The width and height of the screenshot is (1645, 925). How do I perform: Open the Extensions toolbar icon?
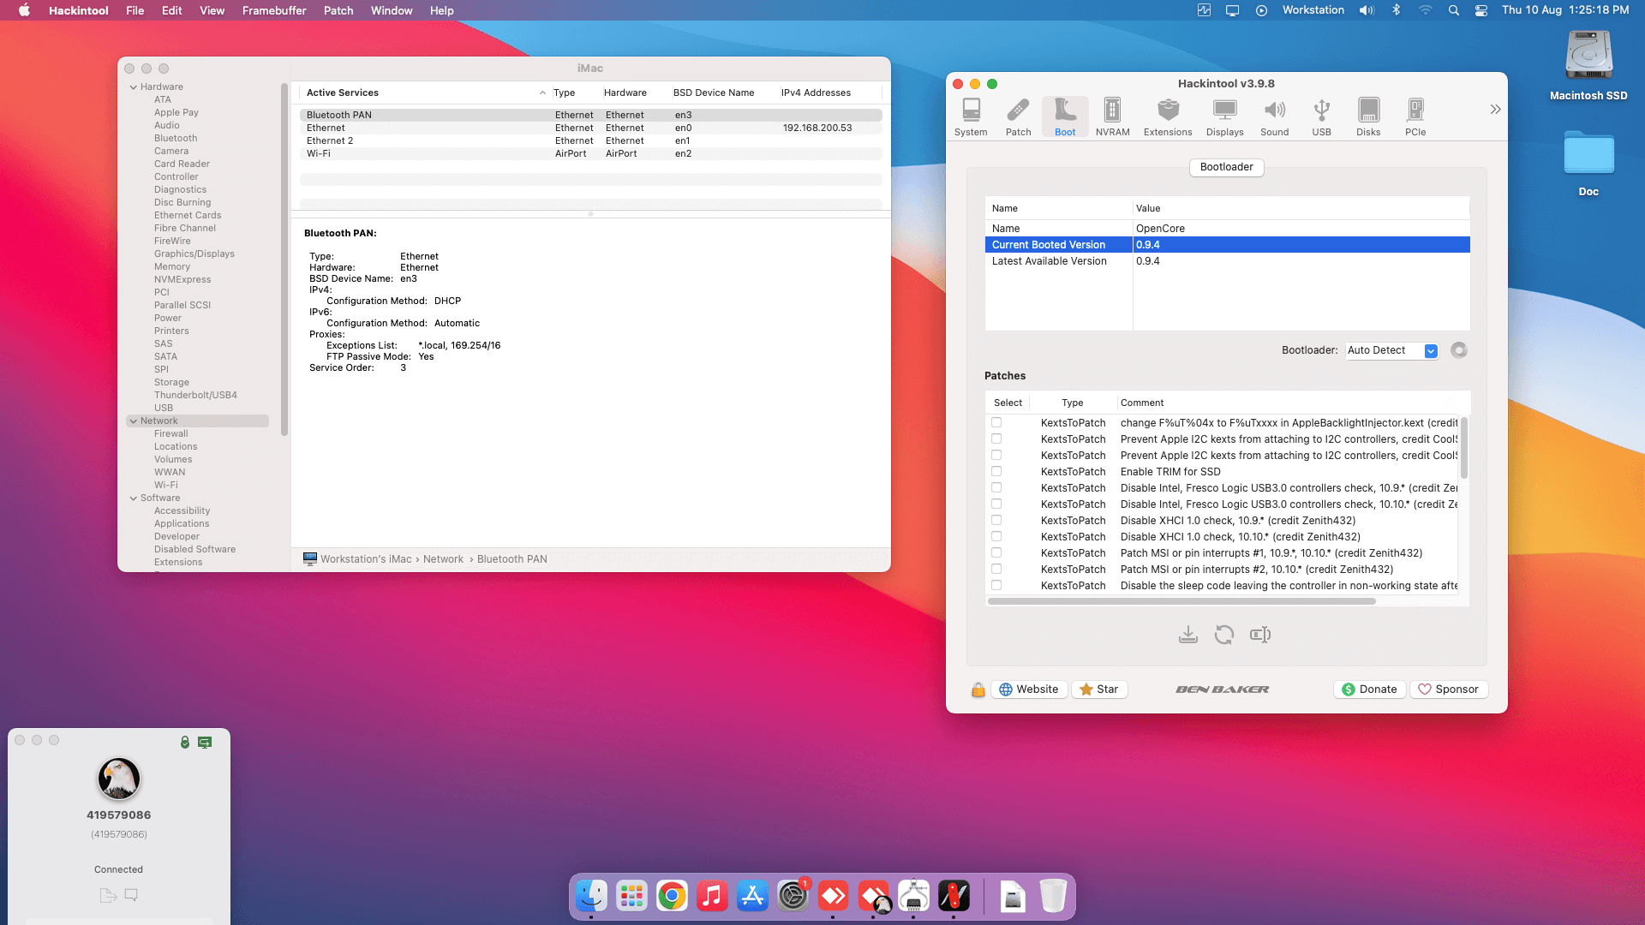(1168, 116)
